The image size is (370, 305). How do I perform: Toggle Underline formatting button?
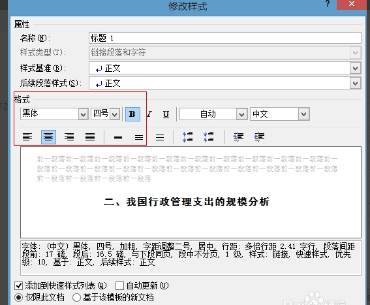(166, 114)
